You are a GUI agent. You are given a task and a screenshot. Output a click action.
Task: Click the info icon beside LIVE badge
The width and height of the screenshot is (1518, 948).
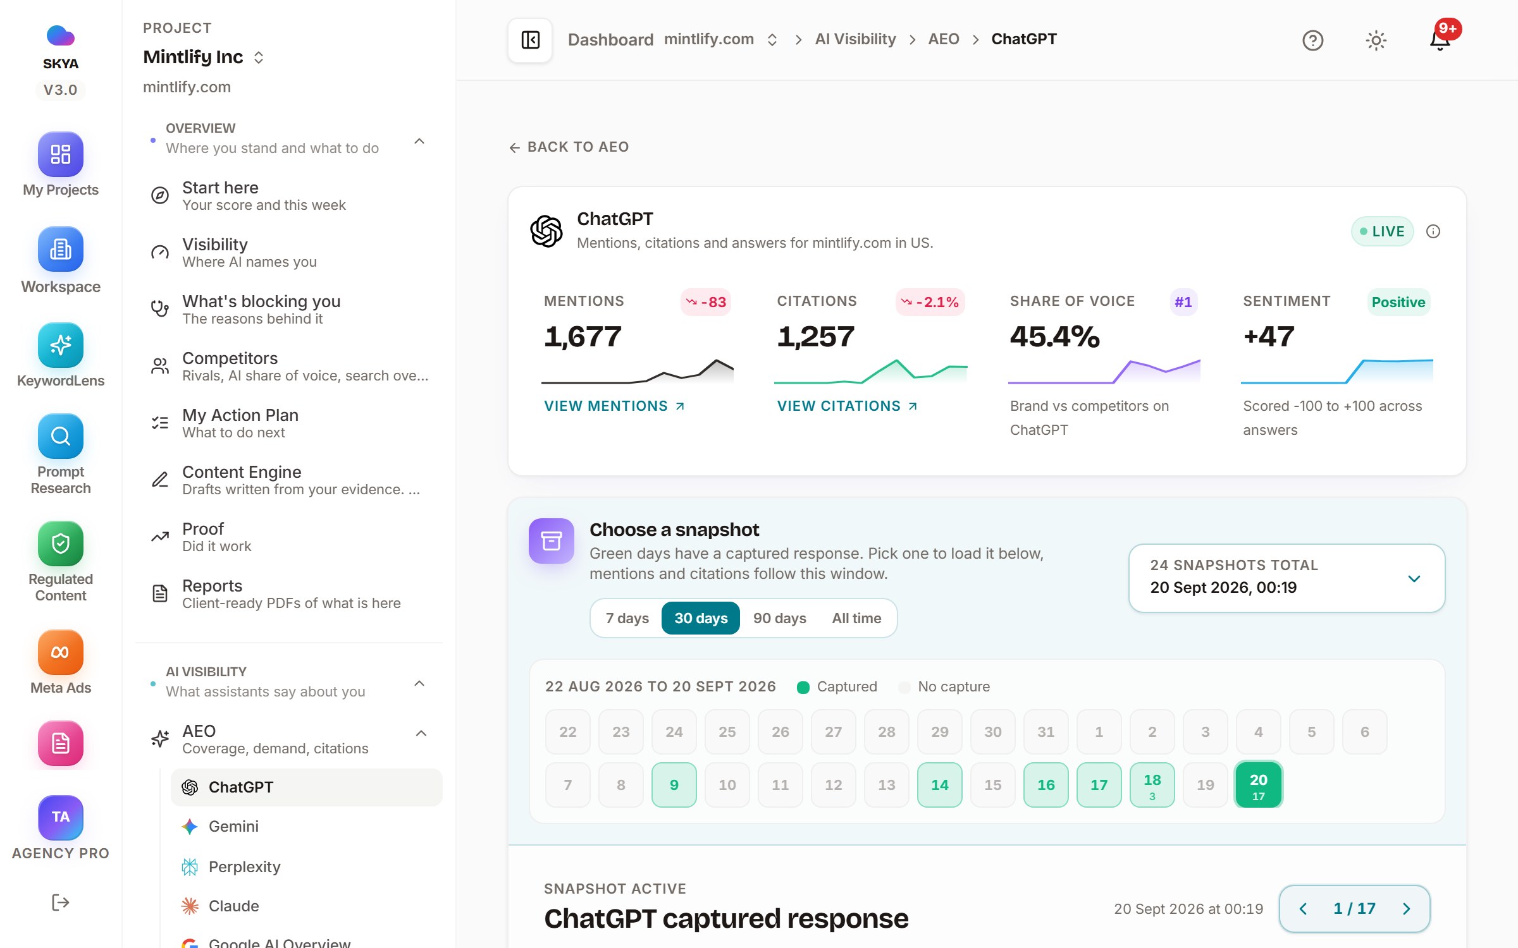pyautogui.click(x=1433, y=231)
